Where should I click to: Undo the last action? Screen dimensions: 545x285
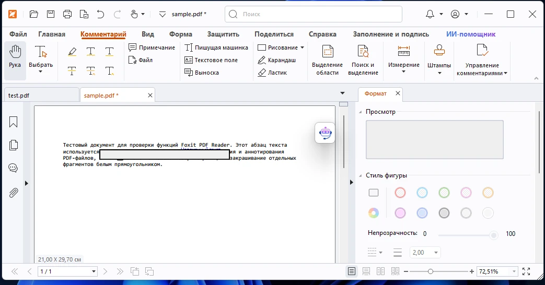(x=100, y=14)
